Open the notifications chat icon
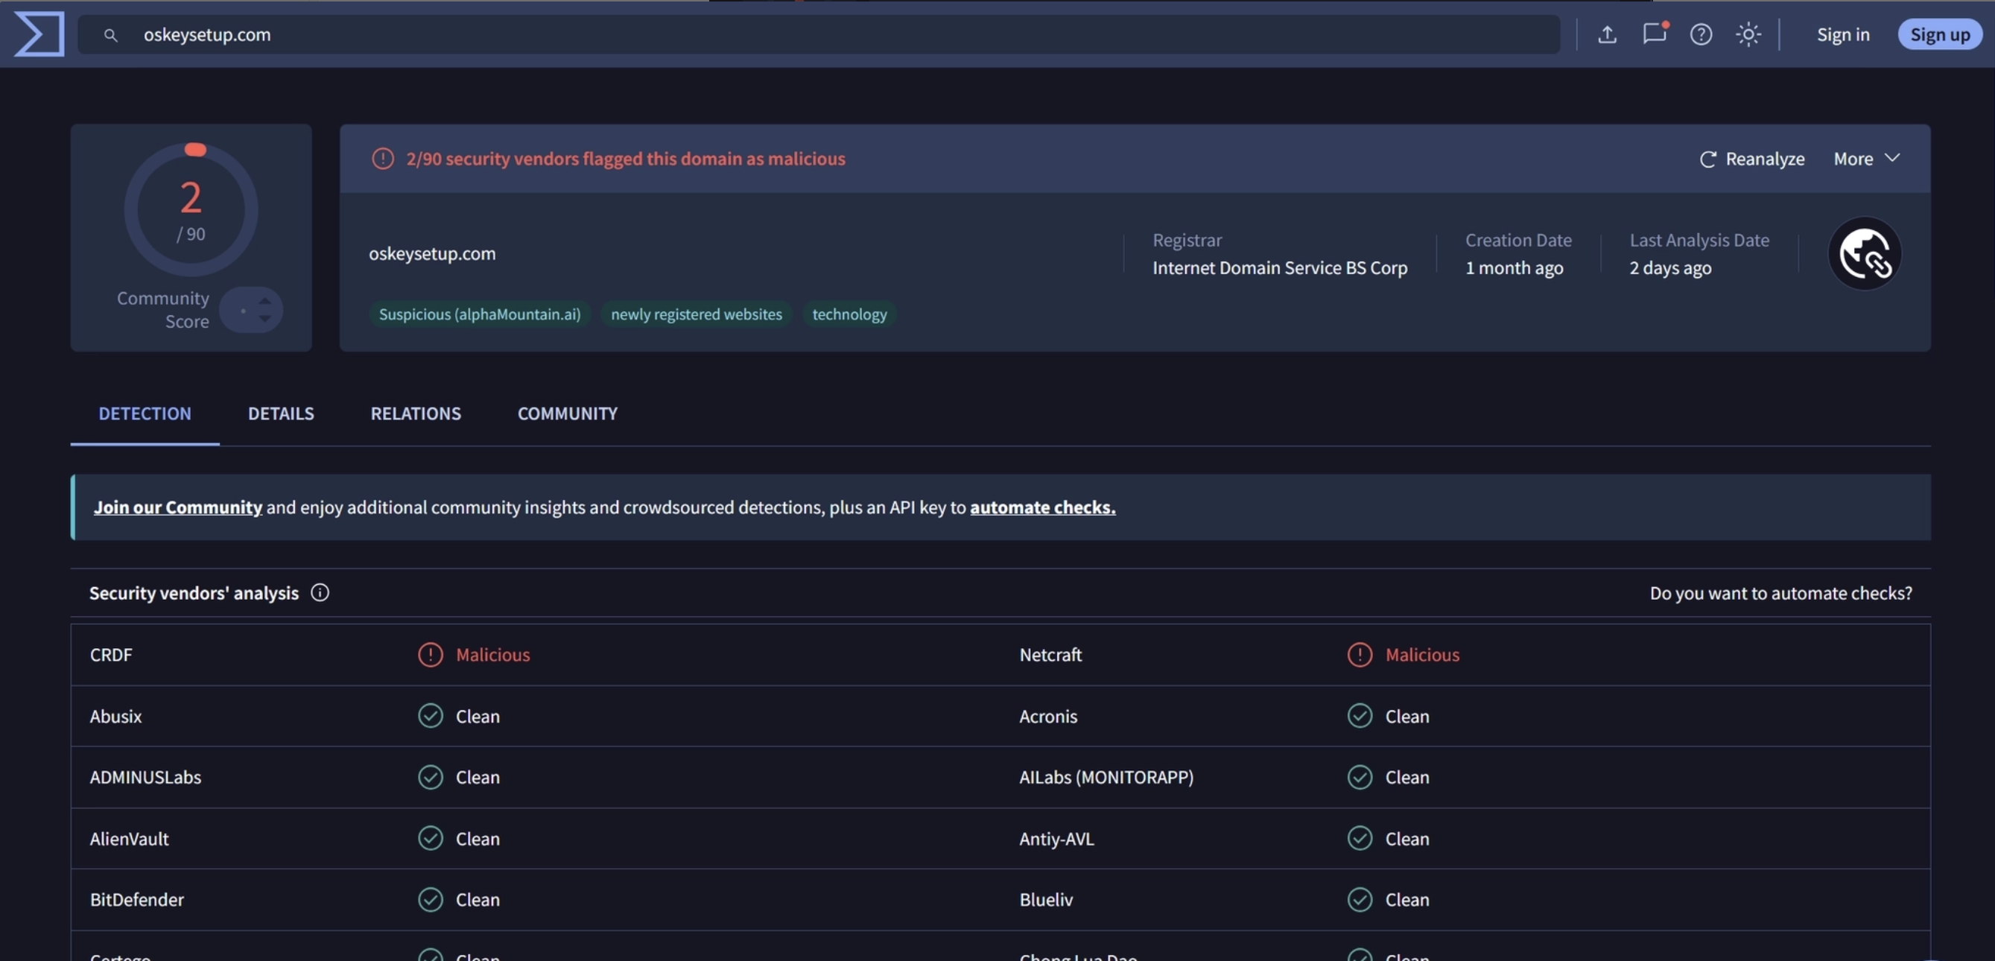Image resolution: width=1995 pixels, height=961 pixels. (1655, 34)
